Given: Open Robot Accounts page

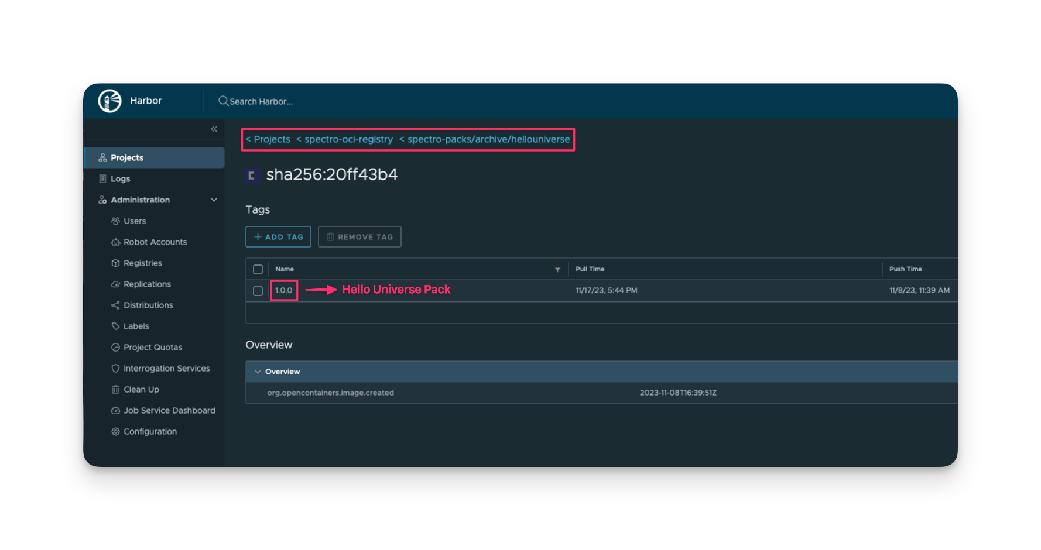Looking at the screenshot, I should click(x=155, y=242).
